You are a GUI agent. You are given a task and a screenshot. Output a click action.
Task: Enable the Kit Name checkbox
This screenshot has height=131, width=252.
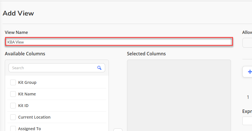(x=13, y=94)
